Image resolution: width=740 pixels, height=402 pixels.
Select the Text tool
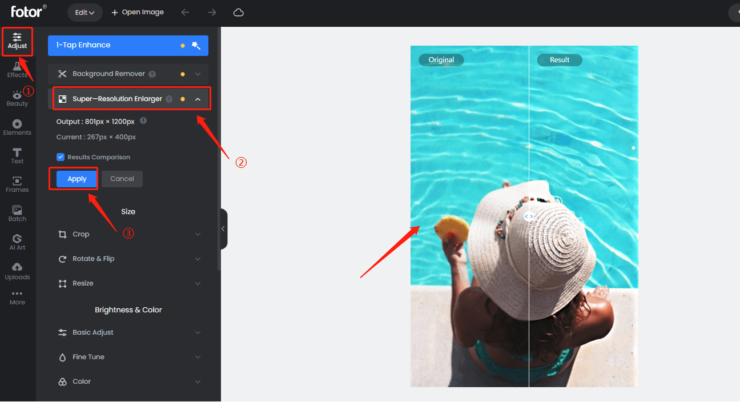click(17, 155)
